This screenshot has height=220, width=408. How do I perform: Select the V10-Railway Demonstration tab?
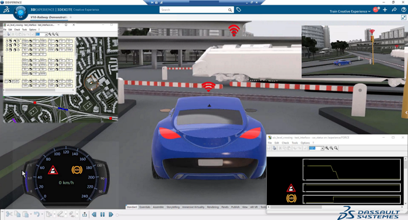48,17
